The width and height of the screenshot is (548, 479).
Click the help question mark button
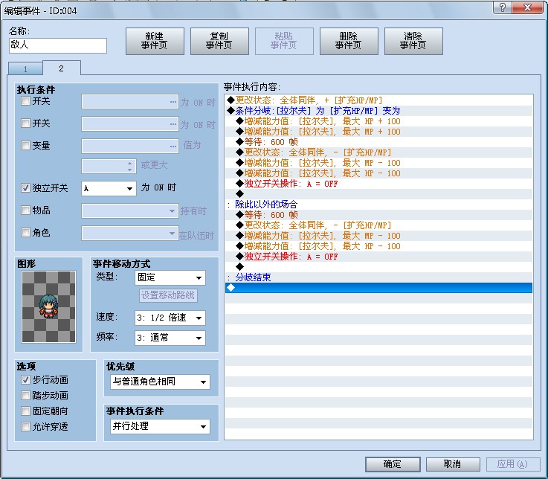pyautogui.click(x=502, y=7)
